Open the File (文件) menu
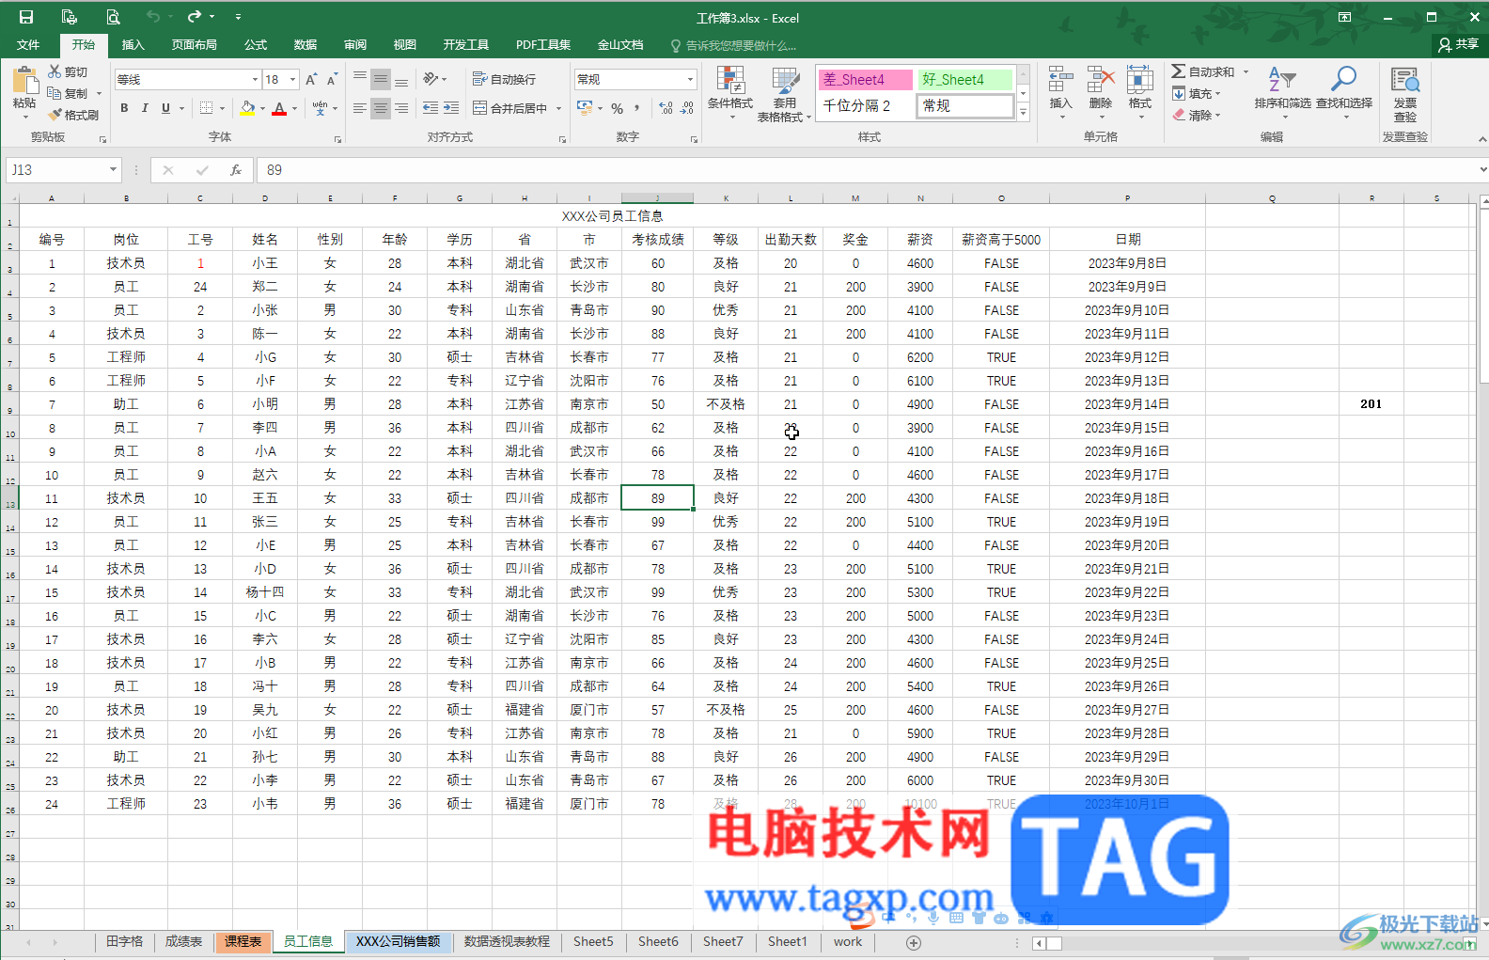The height and width of the screenshot is (960, 1489). click(x=28, y=44)
